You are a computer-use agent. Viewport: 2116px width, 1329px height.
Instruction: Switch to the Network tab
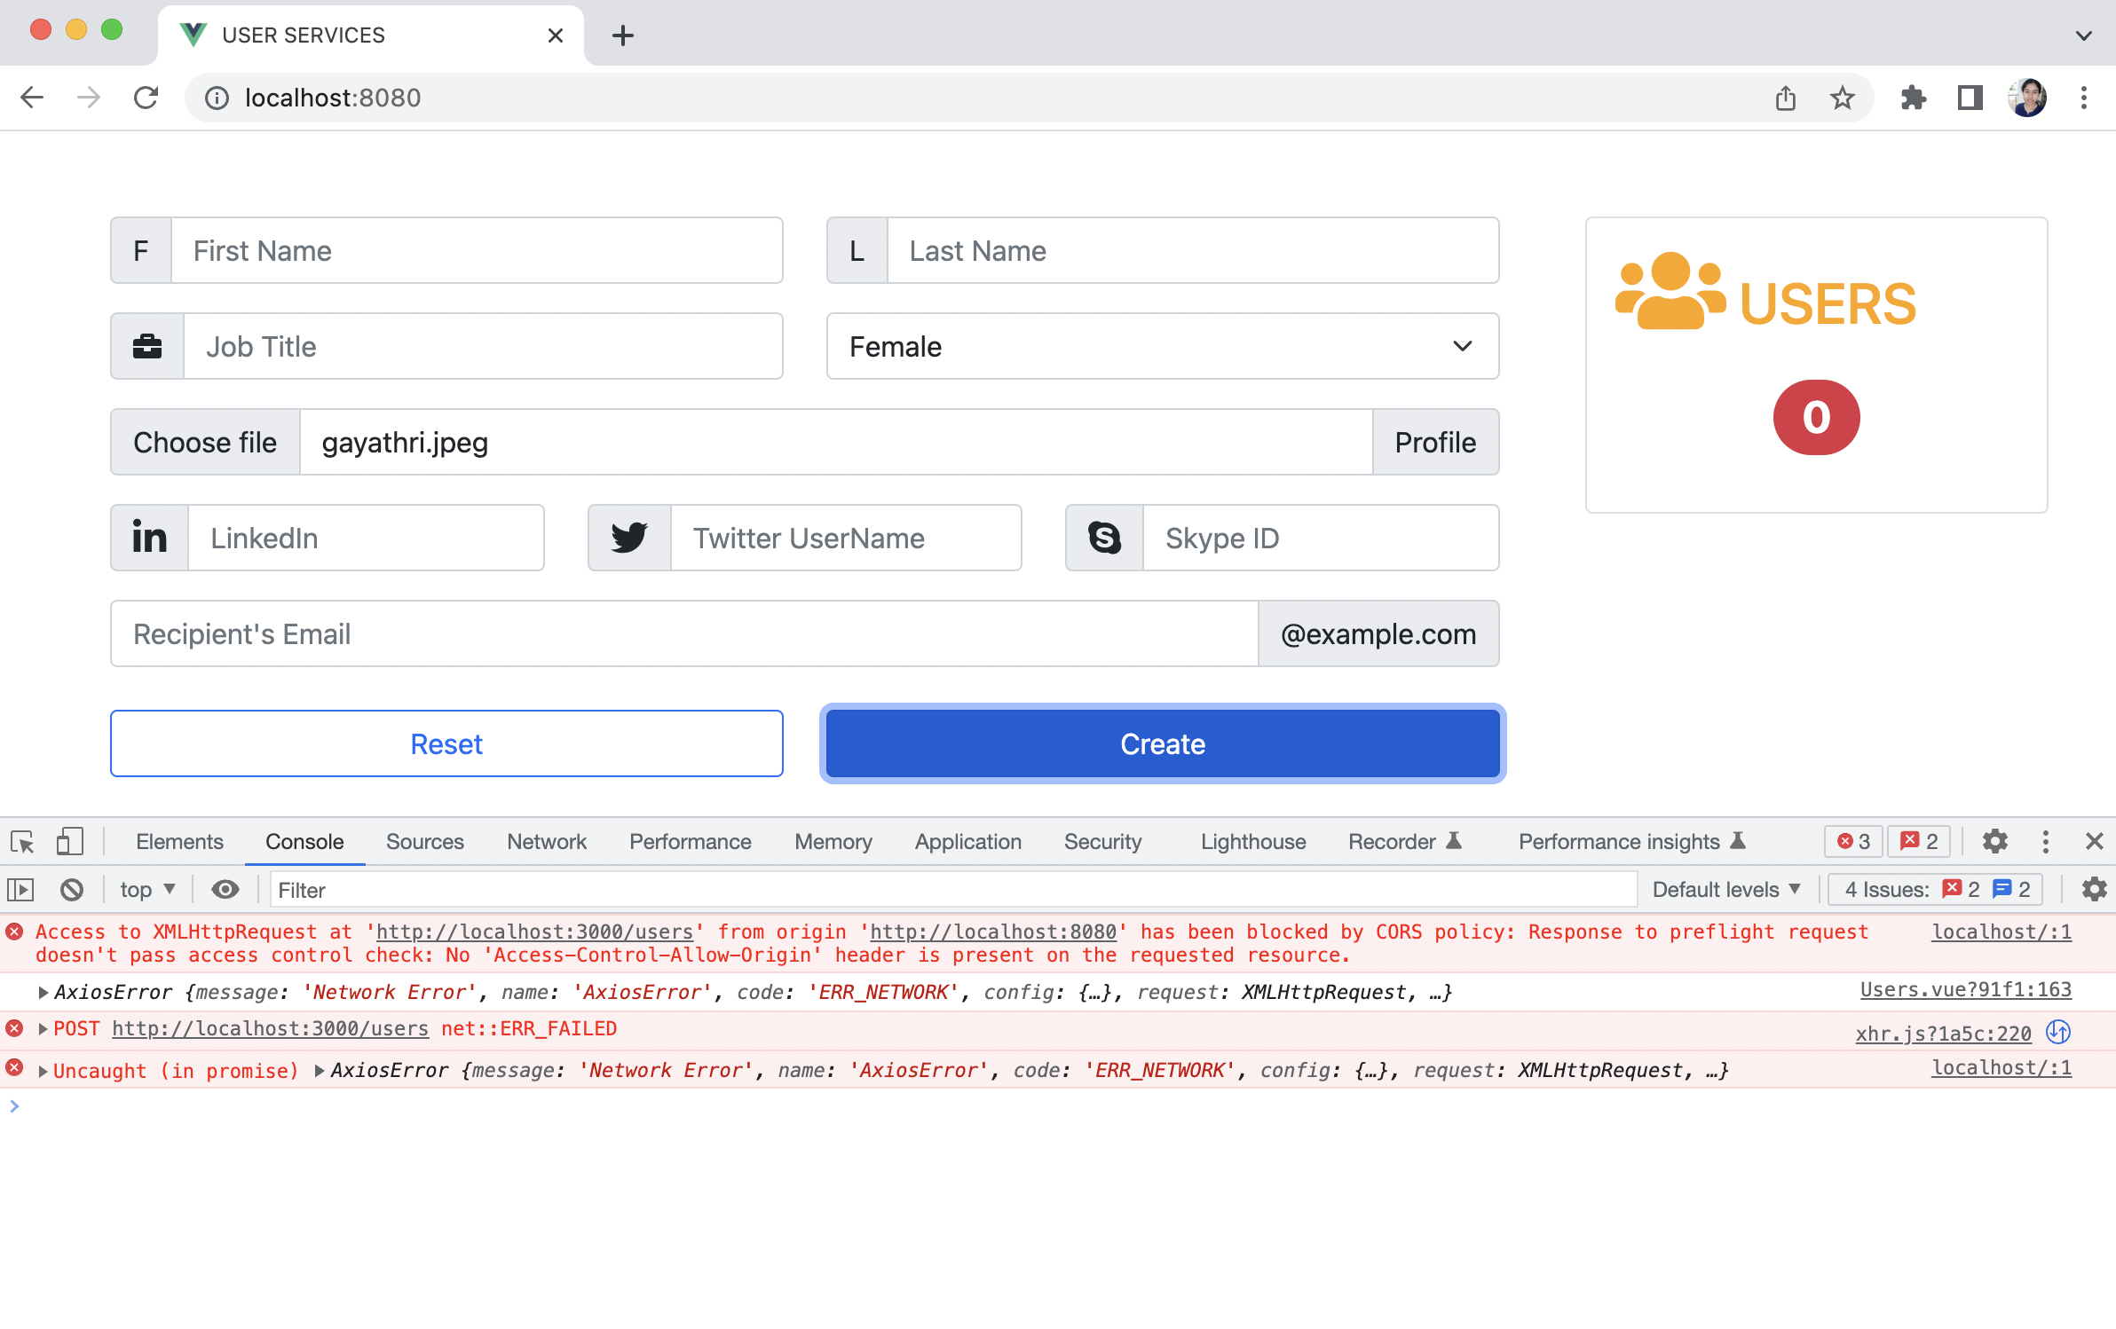pyautogui.click(x=546, y=841)
